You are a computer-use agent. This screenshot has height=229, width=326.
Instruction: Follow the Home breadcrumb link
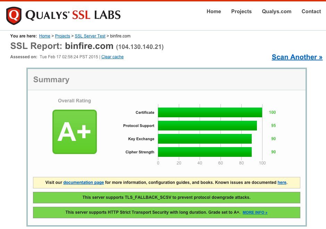point(45,36)
